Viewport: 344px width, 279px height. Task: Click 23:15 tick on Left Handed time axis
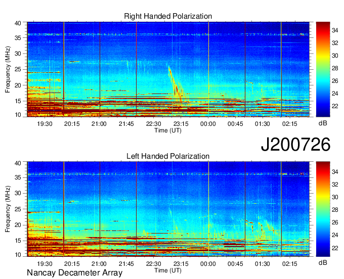(181, 264)
